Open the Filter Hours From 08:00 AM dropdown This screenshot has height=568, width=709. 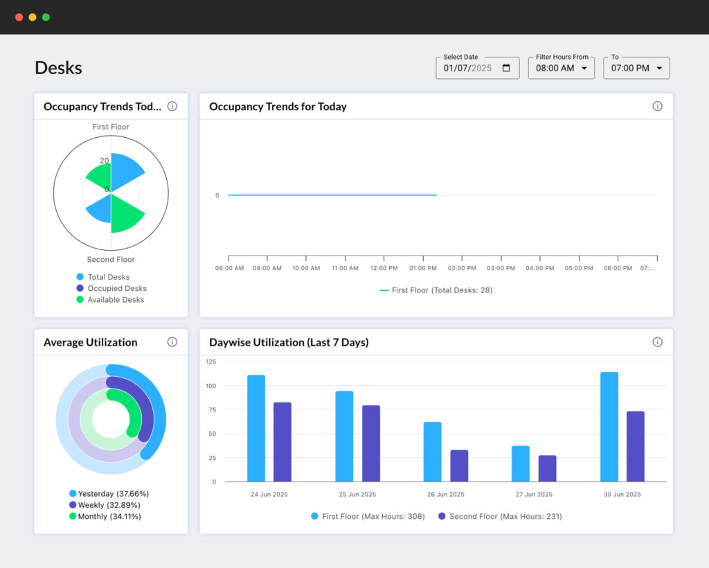561,68
